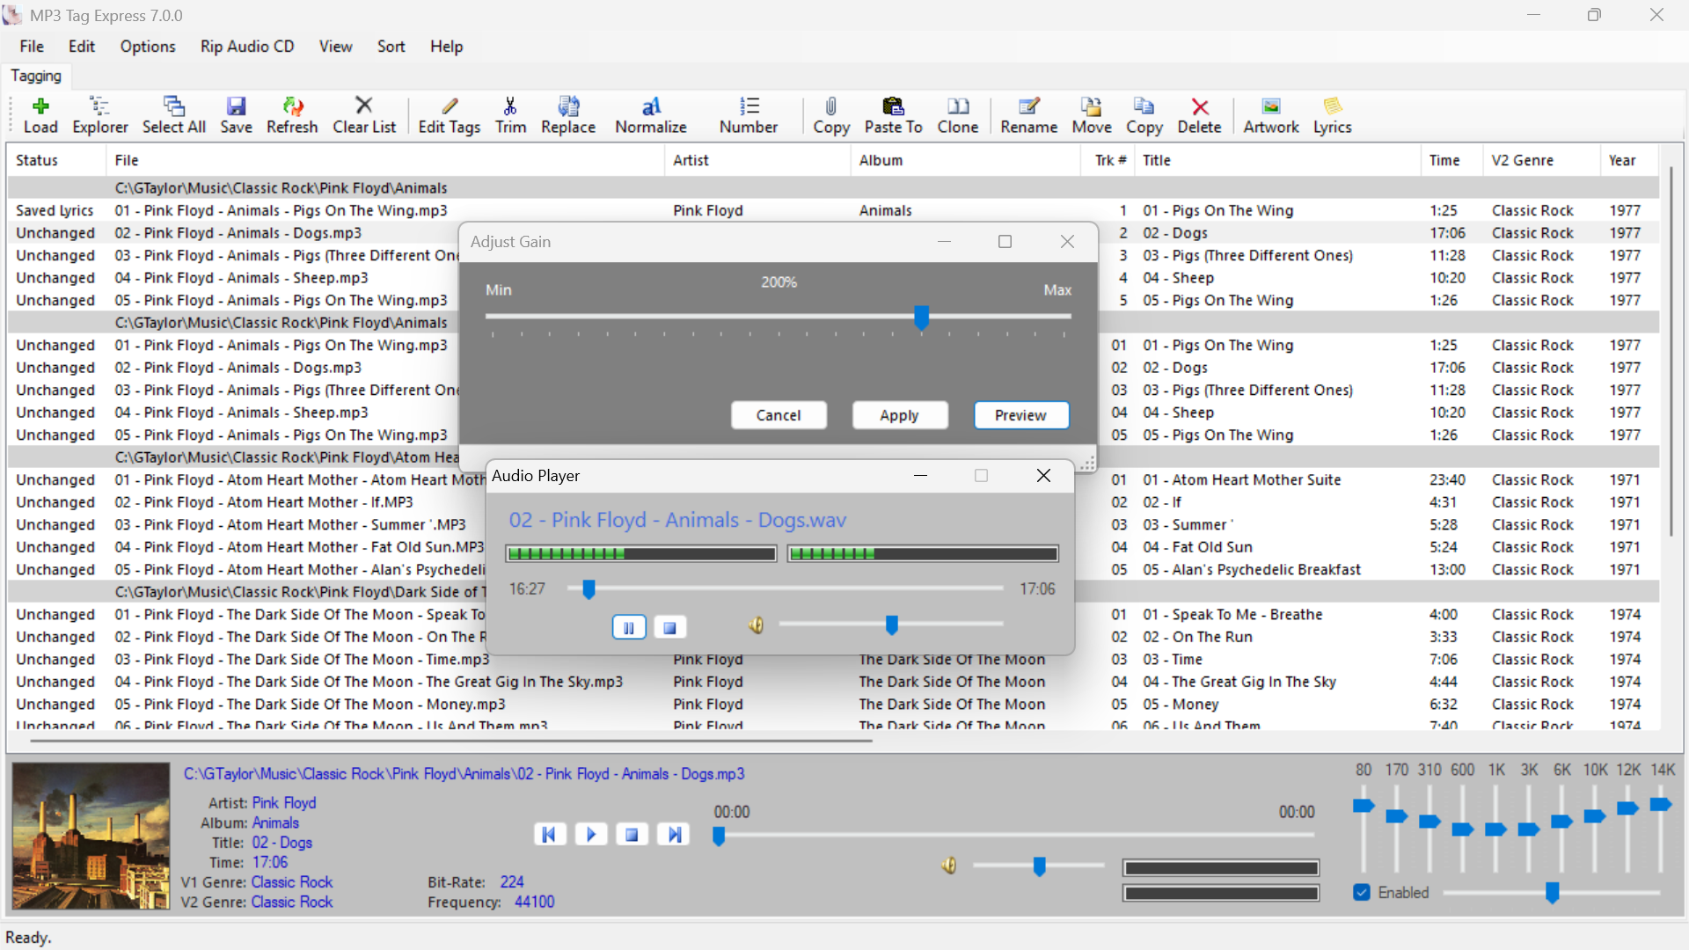The height and width of the screenshot is (950, 1689).
Task: Close the Audio Player window
Action: point(1043,476)
